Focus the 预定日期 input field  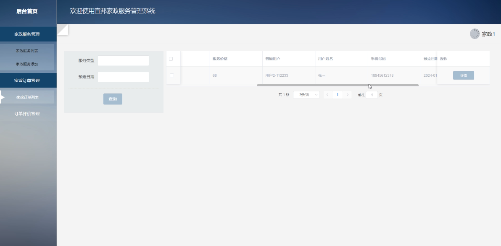click(123, 77)
